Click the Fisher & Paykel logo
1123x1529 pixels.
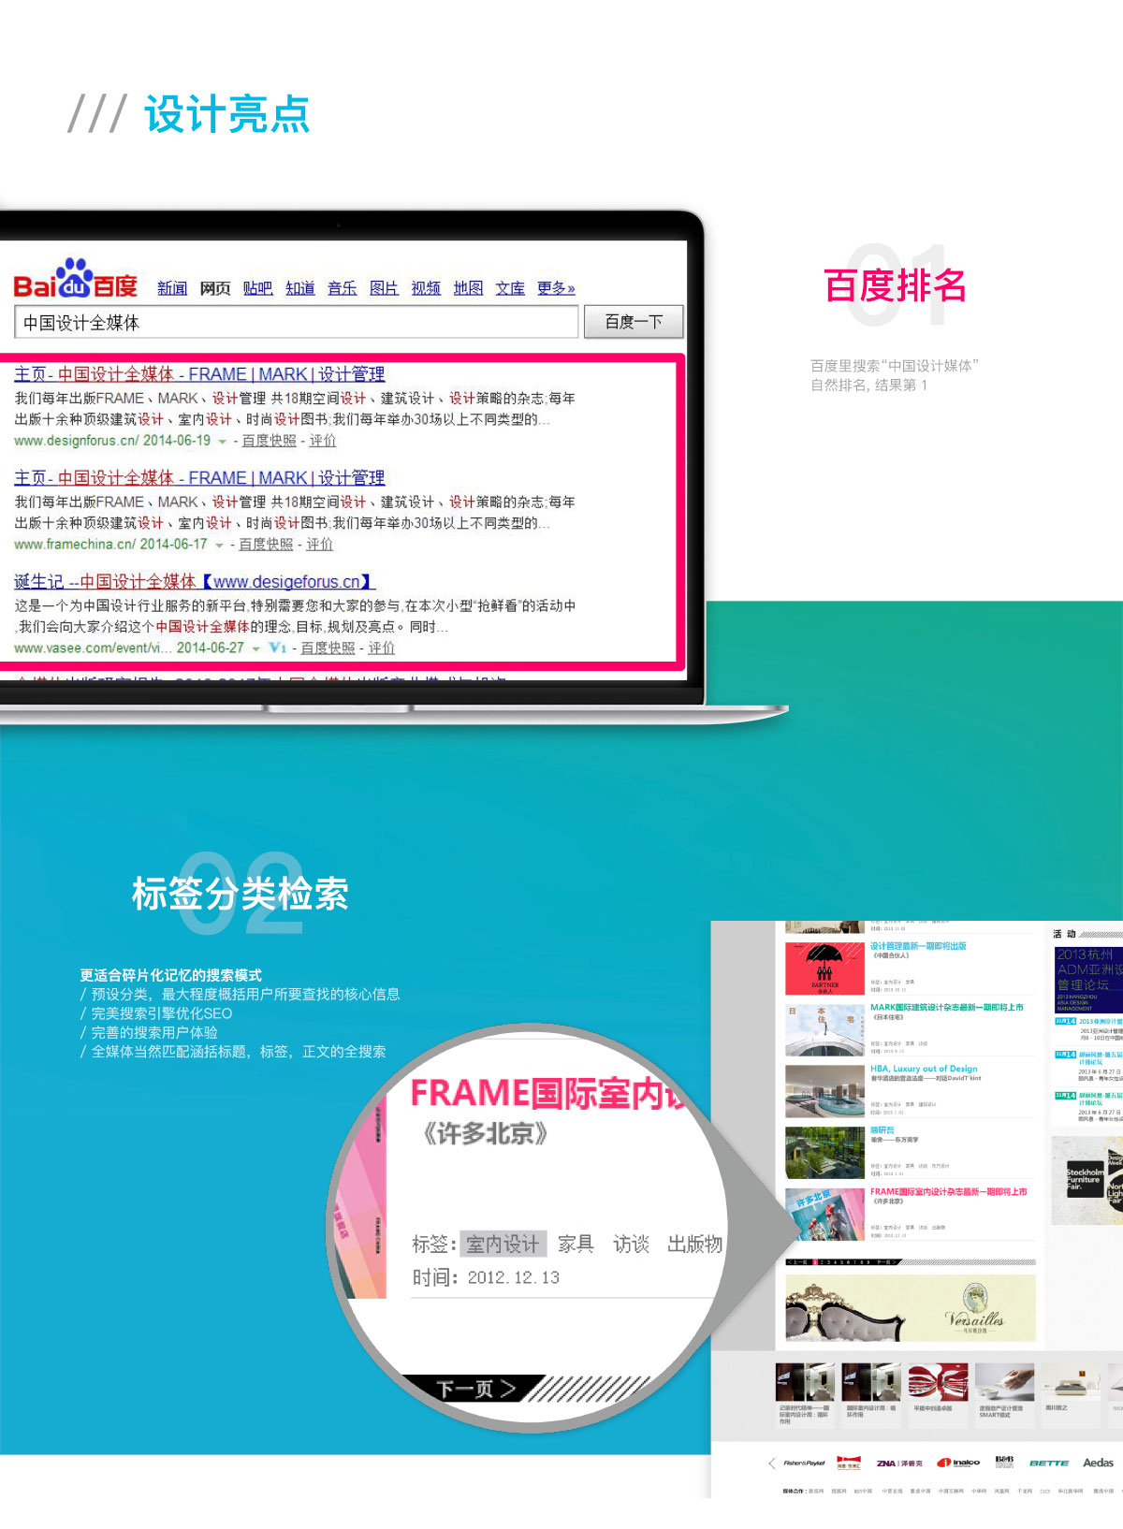point(804,1463)
